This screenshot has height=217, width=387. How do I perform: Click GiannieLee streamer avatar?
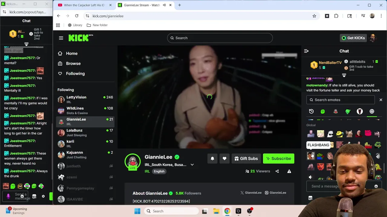[x=132, y=162]
